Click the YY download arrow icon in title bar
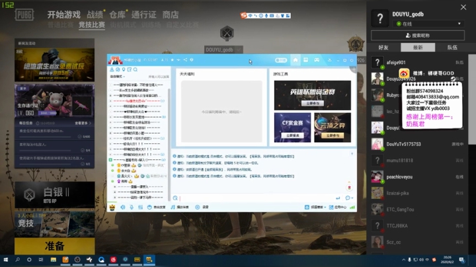 (330, 60)
